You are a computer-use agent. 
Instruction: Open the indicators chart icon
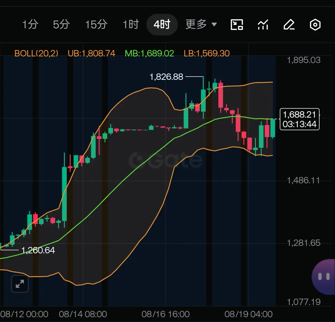coord(263,25)
